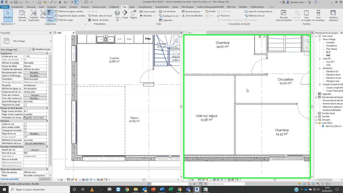
Task: Click Référence de vue tool
Action: coord(255,16)
